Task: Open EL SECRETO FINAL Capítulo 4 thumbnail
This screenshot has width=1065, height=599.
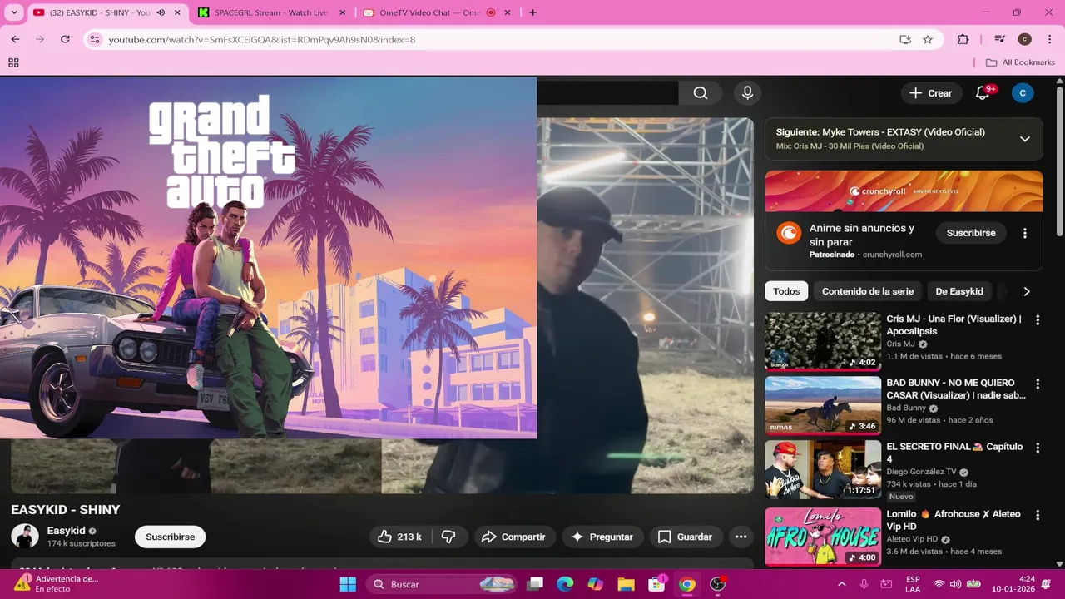Action: 823,469
